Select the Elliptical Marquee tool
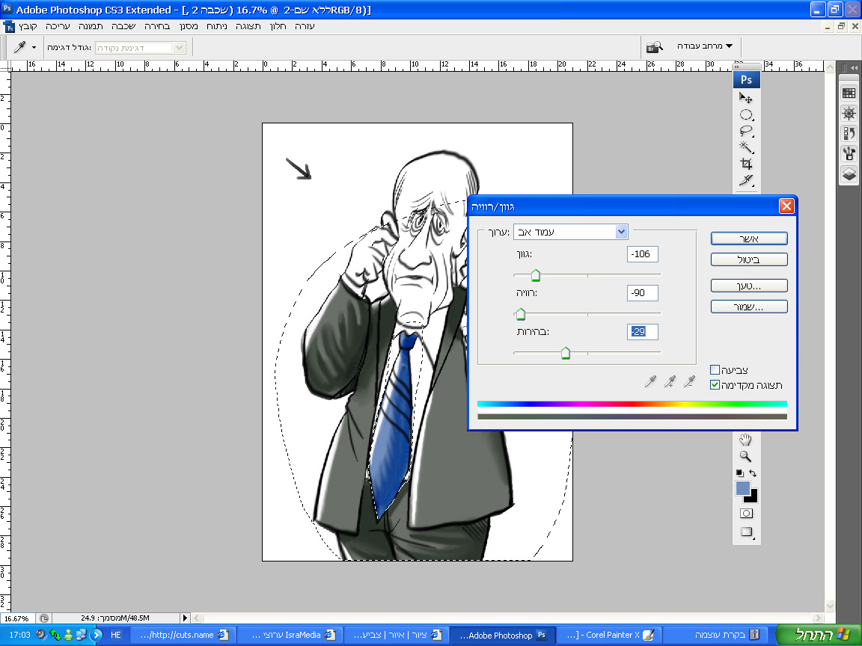 pos(745,115)
